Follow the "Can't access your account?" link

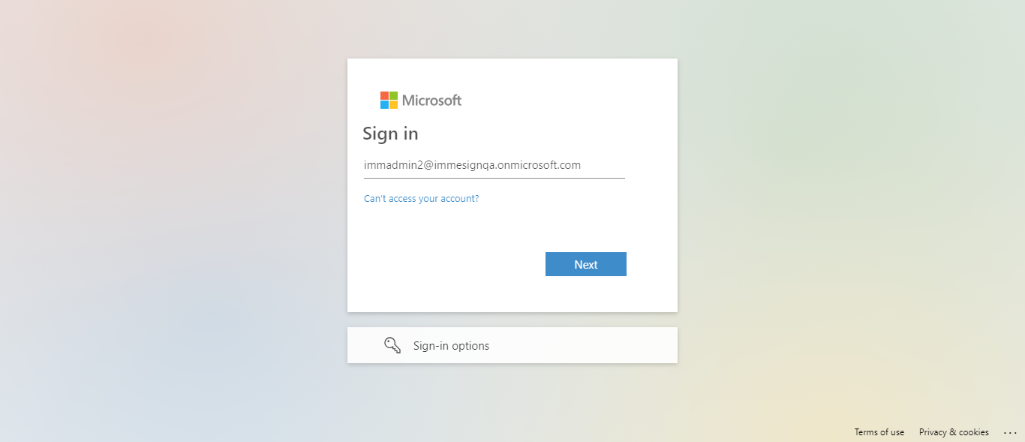click(422, 199)
